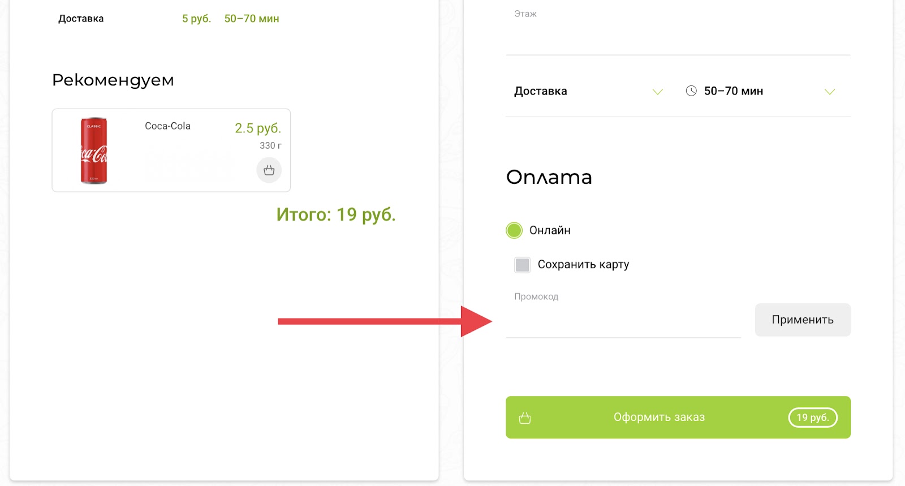Click the clock icon beside delivery time

[691, 91]
